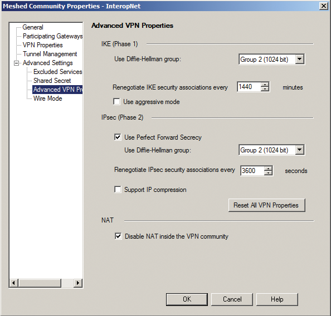Collapse the Advanced Settings tree node
The width and height of the screenshot is (331, 316).
(x=16, y=63)
